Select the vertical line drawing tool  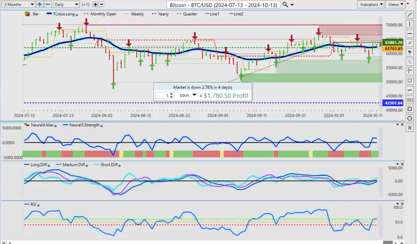(409, 24)
